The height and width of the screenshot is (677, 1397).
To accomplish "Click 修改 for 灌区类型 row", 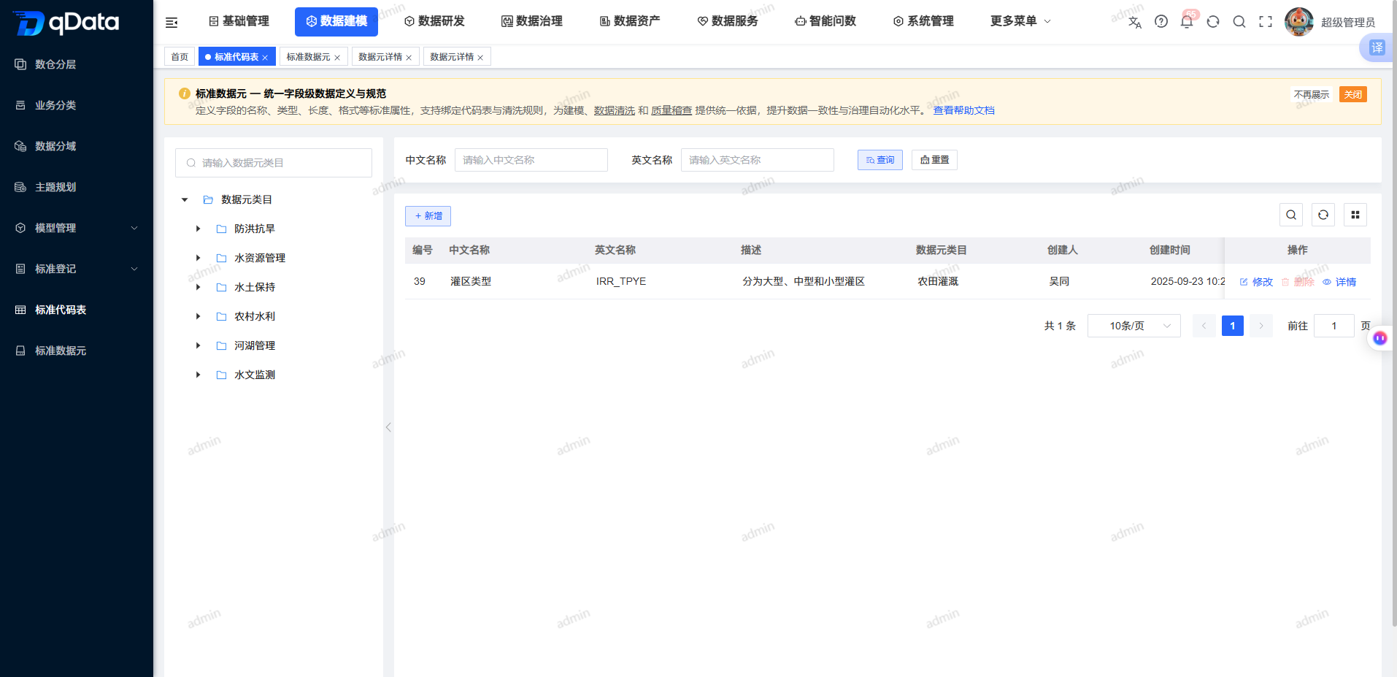I will point(1256,282).
